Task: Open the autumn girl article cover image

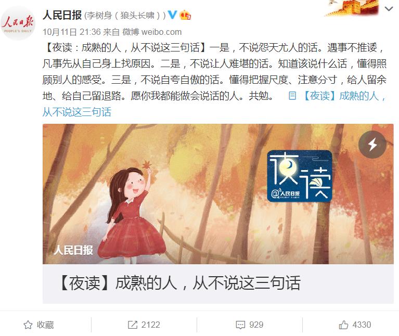Action: [x=218, y=194]
